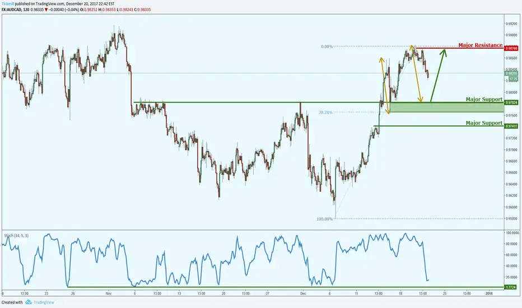Click the 20.0000 stochastic axis label
The image size is (522, 308).
(512, 277)
